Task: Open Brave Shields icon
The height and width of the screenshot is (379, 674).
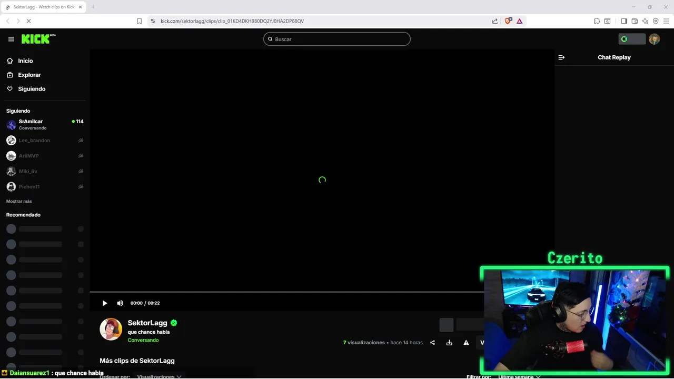Action: [x=508, y=21]
